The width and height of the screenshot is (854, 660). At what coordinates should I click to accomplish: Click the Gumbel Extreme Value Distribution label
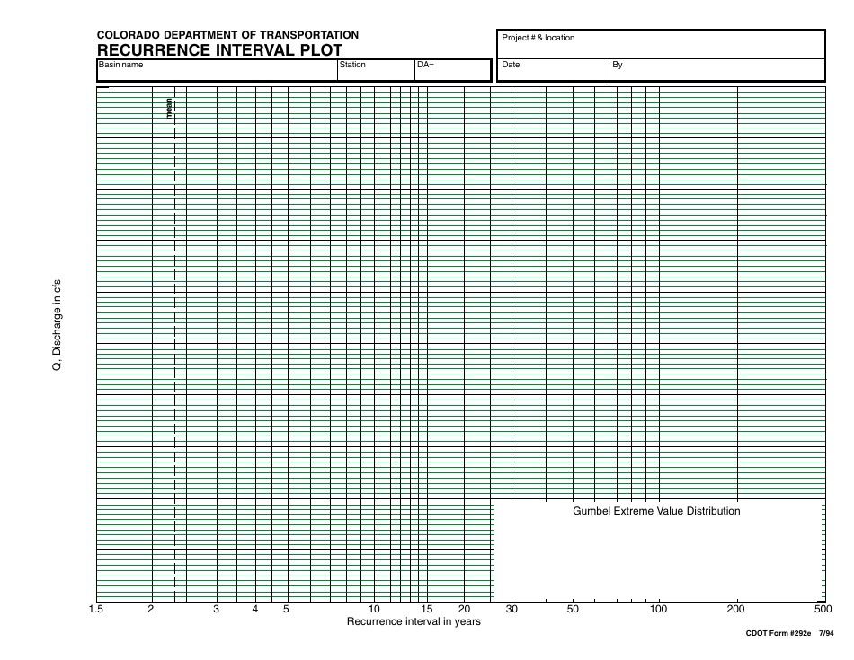pos(654,510)
